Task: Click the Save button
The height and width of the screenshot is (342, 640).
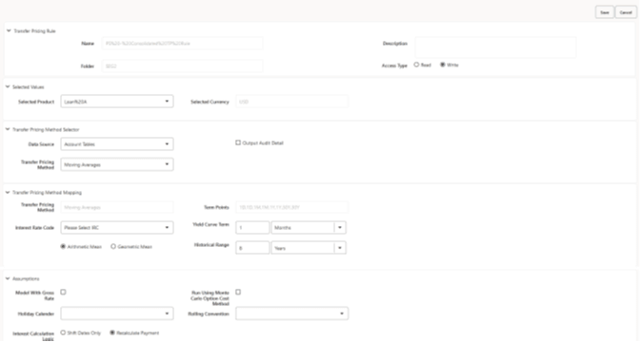Action: (x=605, y=12)
